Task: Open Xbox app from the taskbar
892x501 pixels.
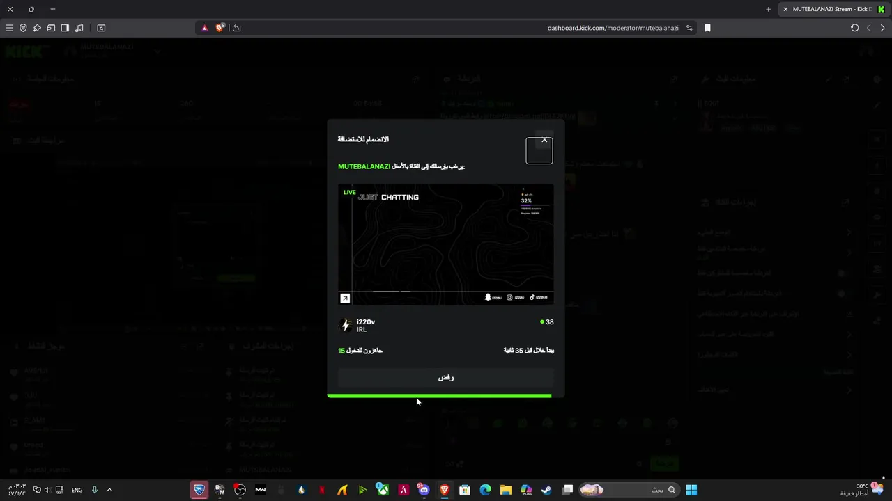Action: (x=383, y=490)
